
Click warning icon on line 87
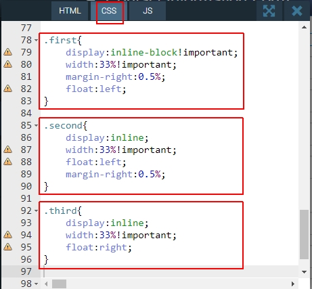point(8,150)
